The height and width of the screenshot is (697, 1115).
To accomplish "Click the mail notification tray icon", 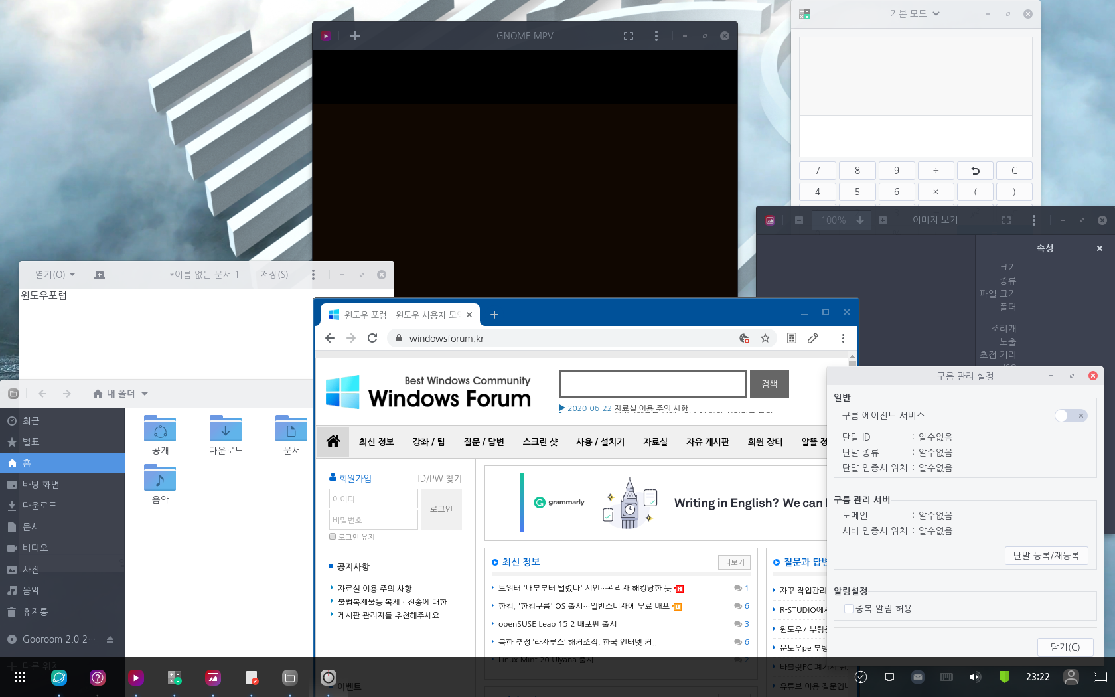I will (918, 677).
